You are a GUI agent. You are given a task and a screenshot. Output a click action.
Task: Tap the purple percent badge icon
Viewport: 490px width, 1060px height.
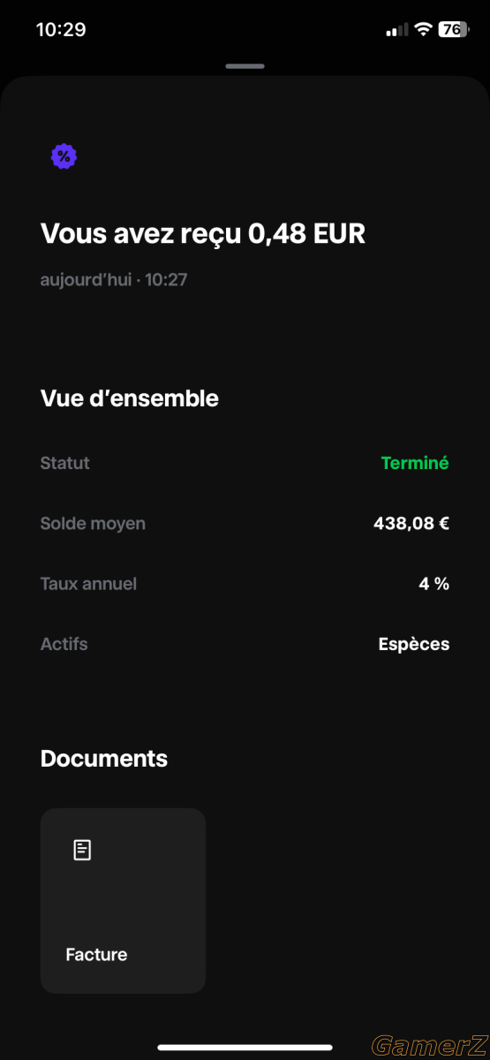[64, 156]
